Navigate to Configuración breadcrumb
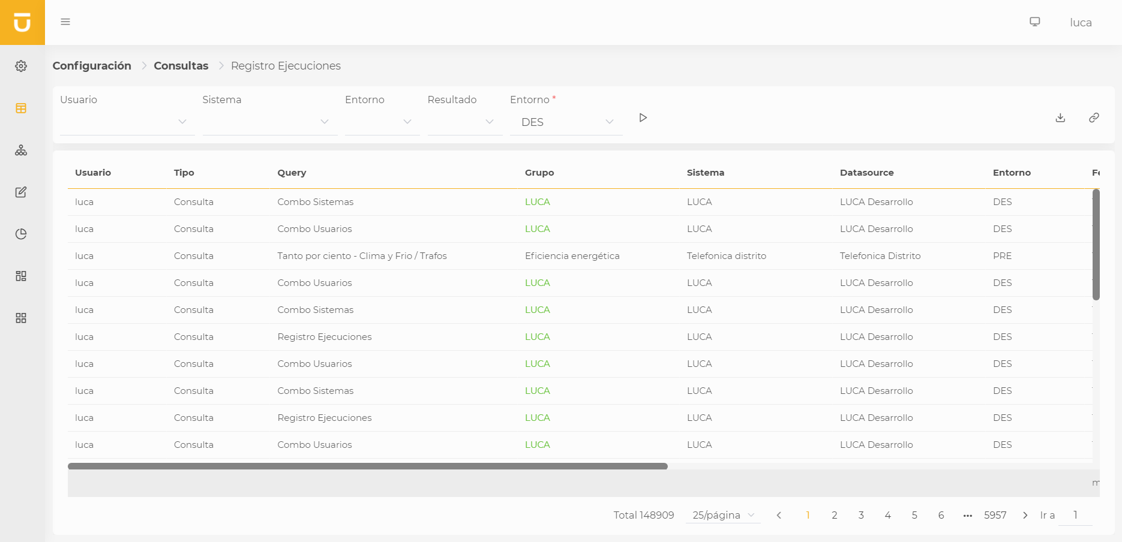 point(92,66)
